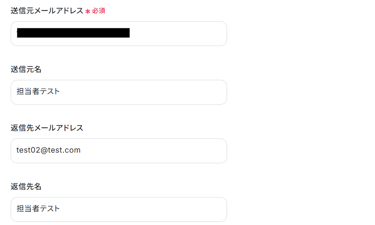Click the 送信元メールアドレス label
The width and height of the screenshot is (375, 225).
47,11
